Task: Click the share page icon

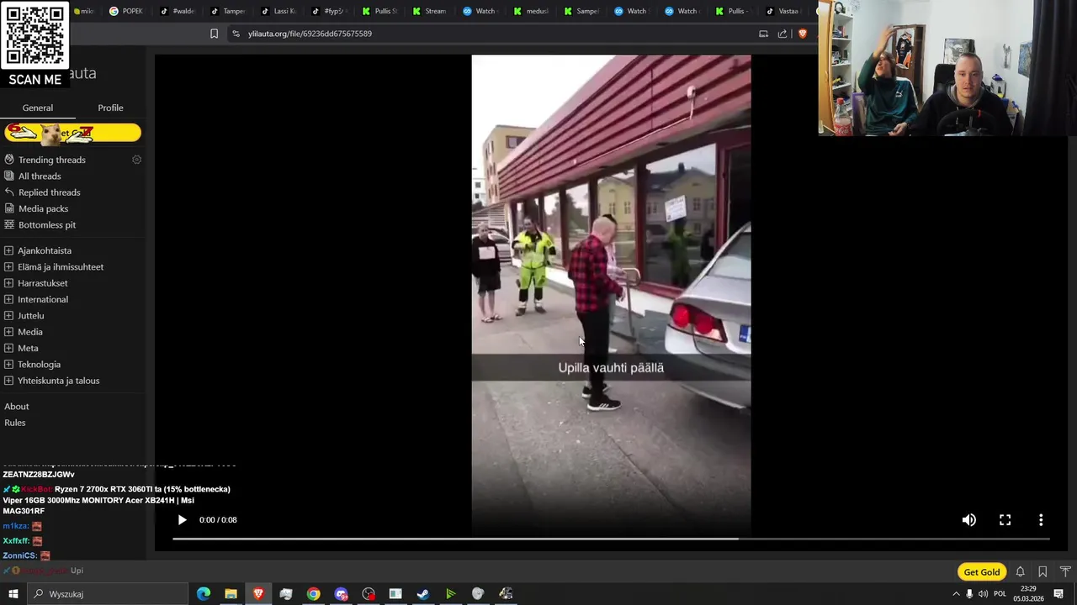Action: pyautogui.click(x=783, y=34)
